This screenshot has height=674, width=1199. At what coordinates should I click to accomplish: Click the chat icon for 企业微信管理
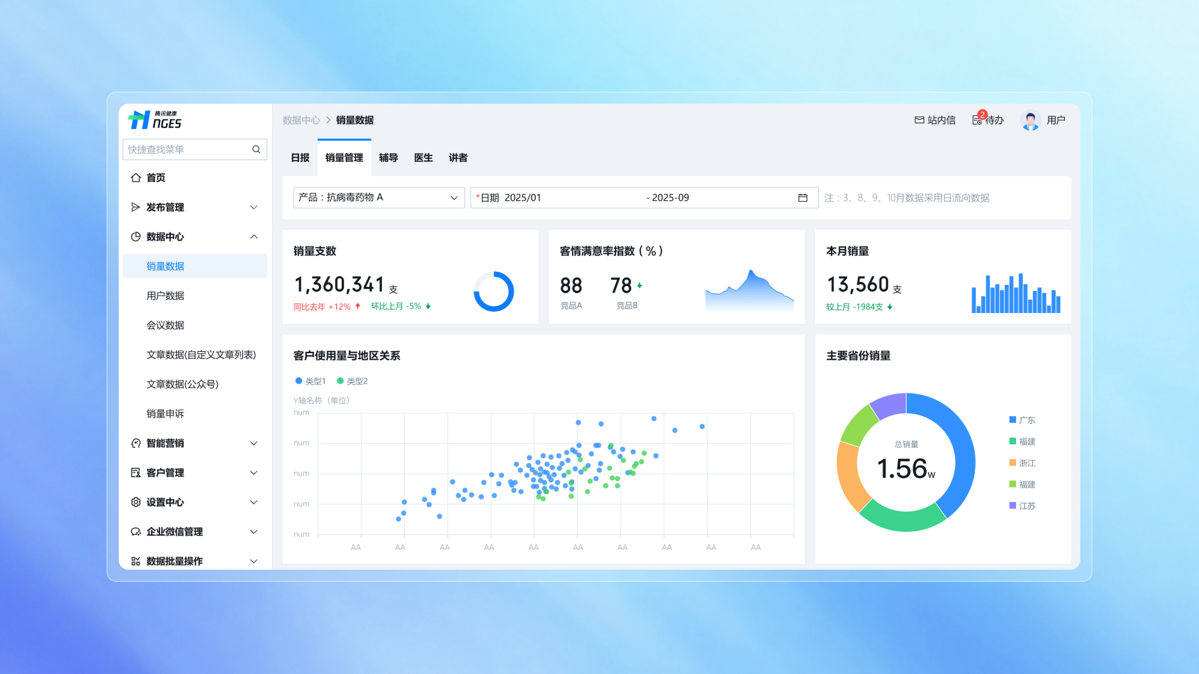[135, 531]
